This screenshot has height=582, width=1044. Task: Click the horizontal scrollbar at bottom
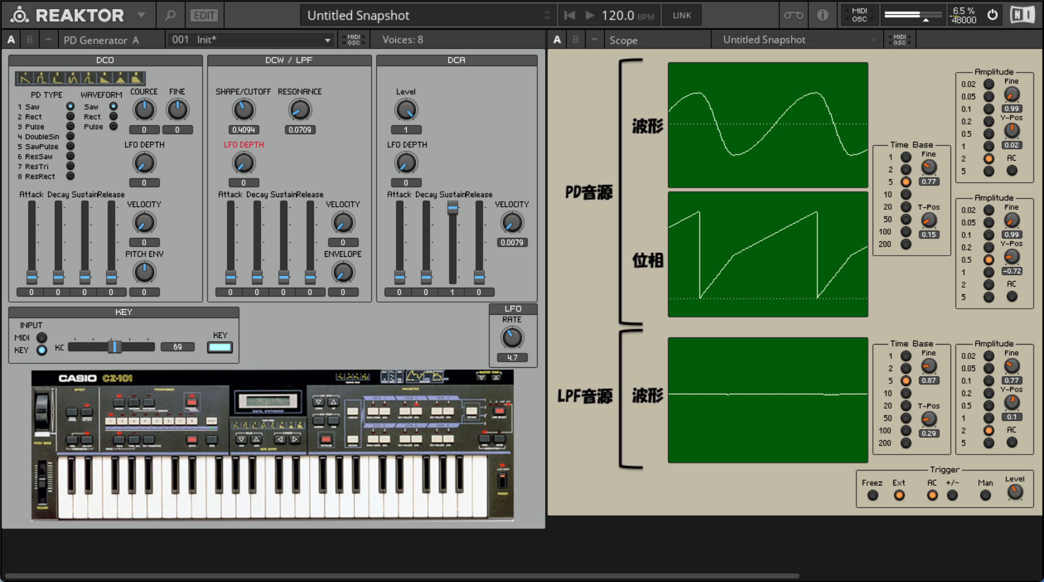[x=402, y=576]
